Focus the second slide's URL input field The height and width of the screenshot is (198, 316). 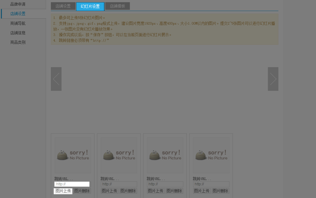tap(119, 184)
